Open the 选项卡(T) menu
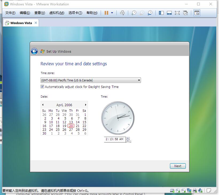The image size is (219, 195). tap(75, 13)
